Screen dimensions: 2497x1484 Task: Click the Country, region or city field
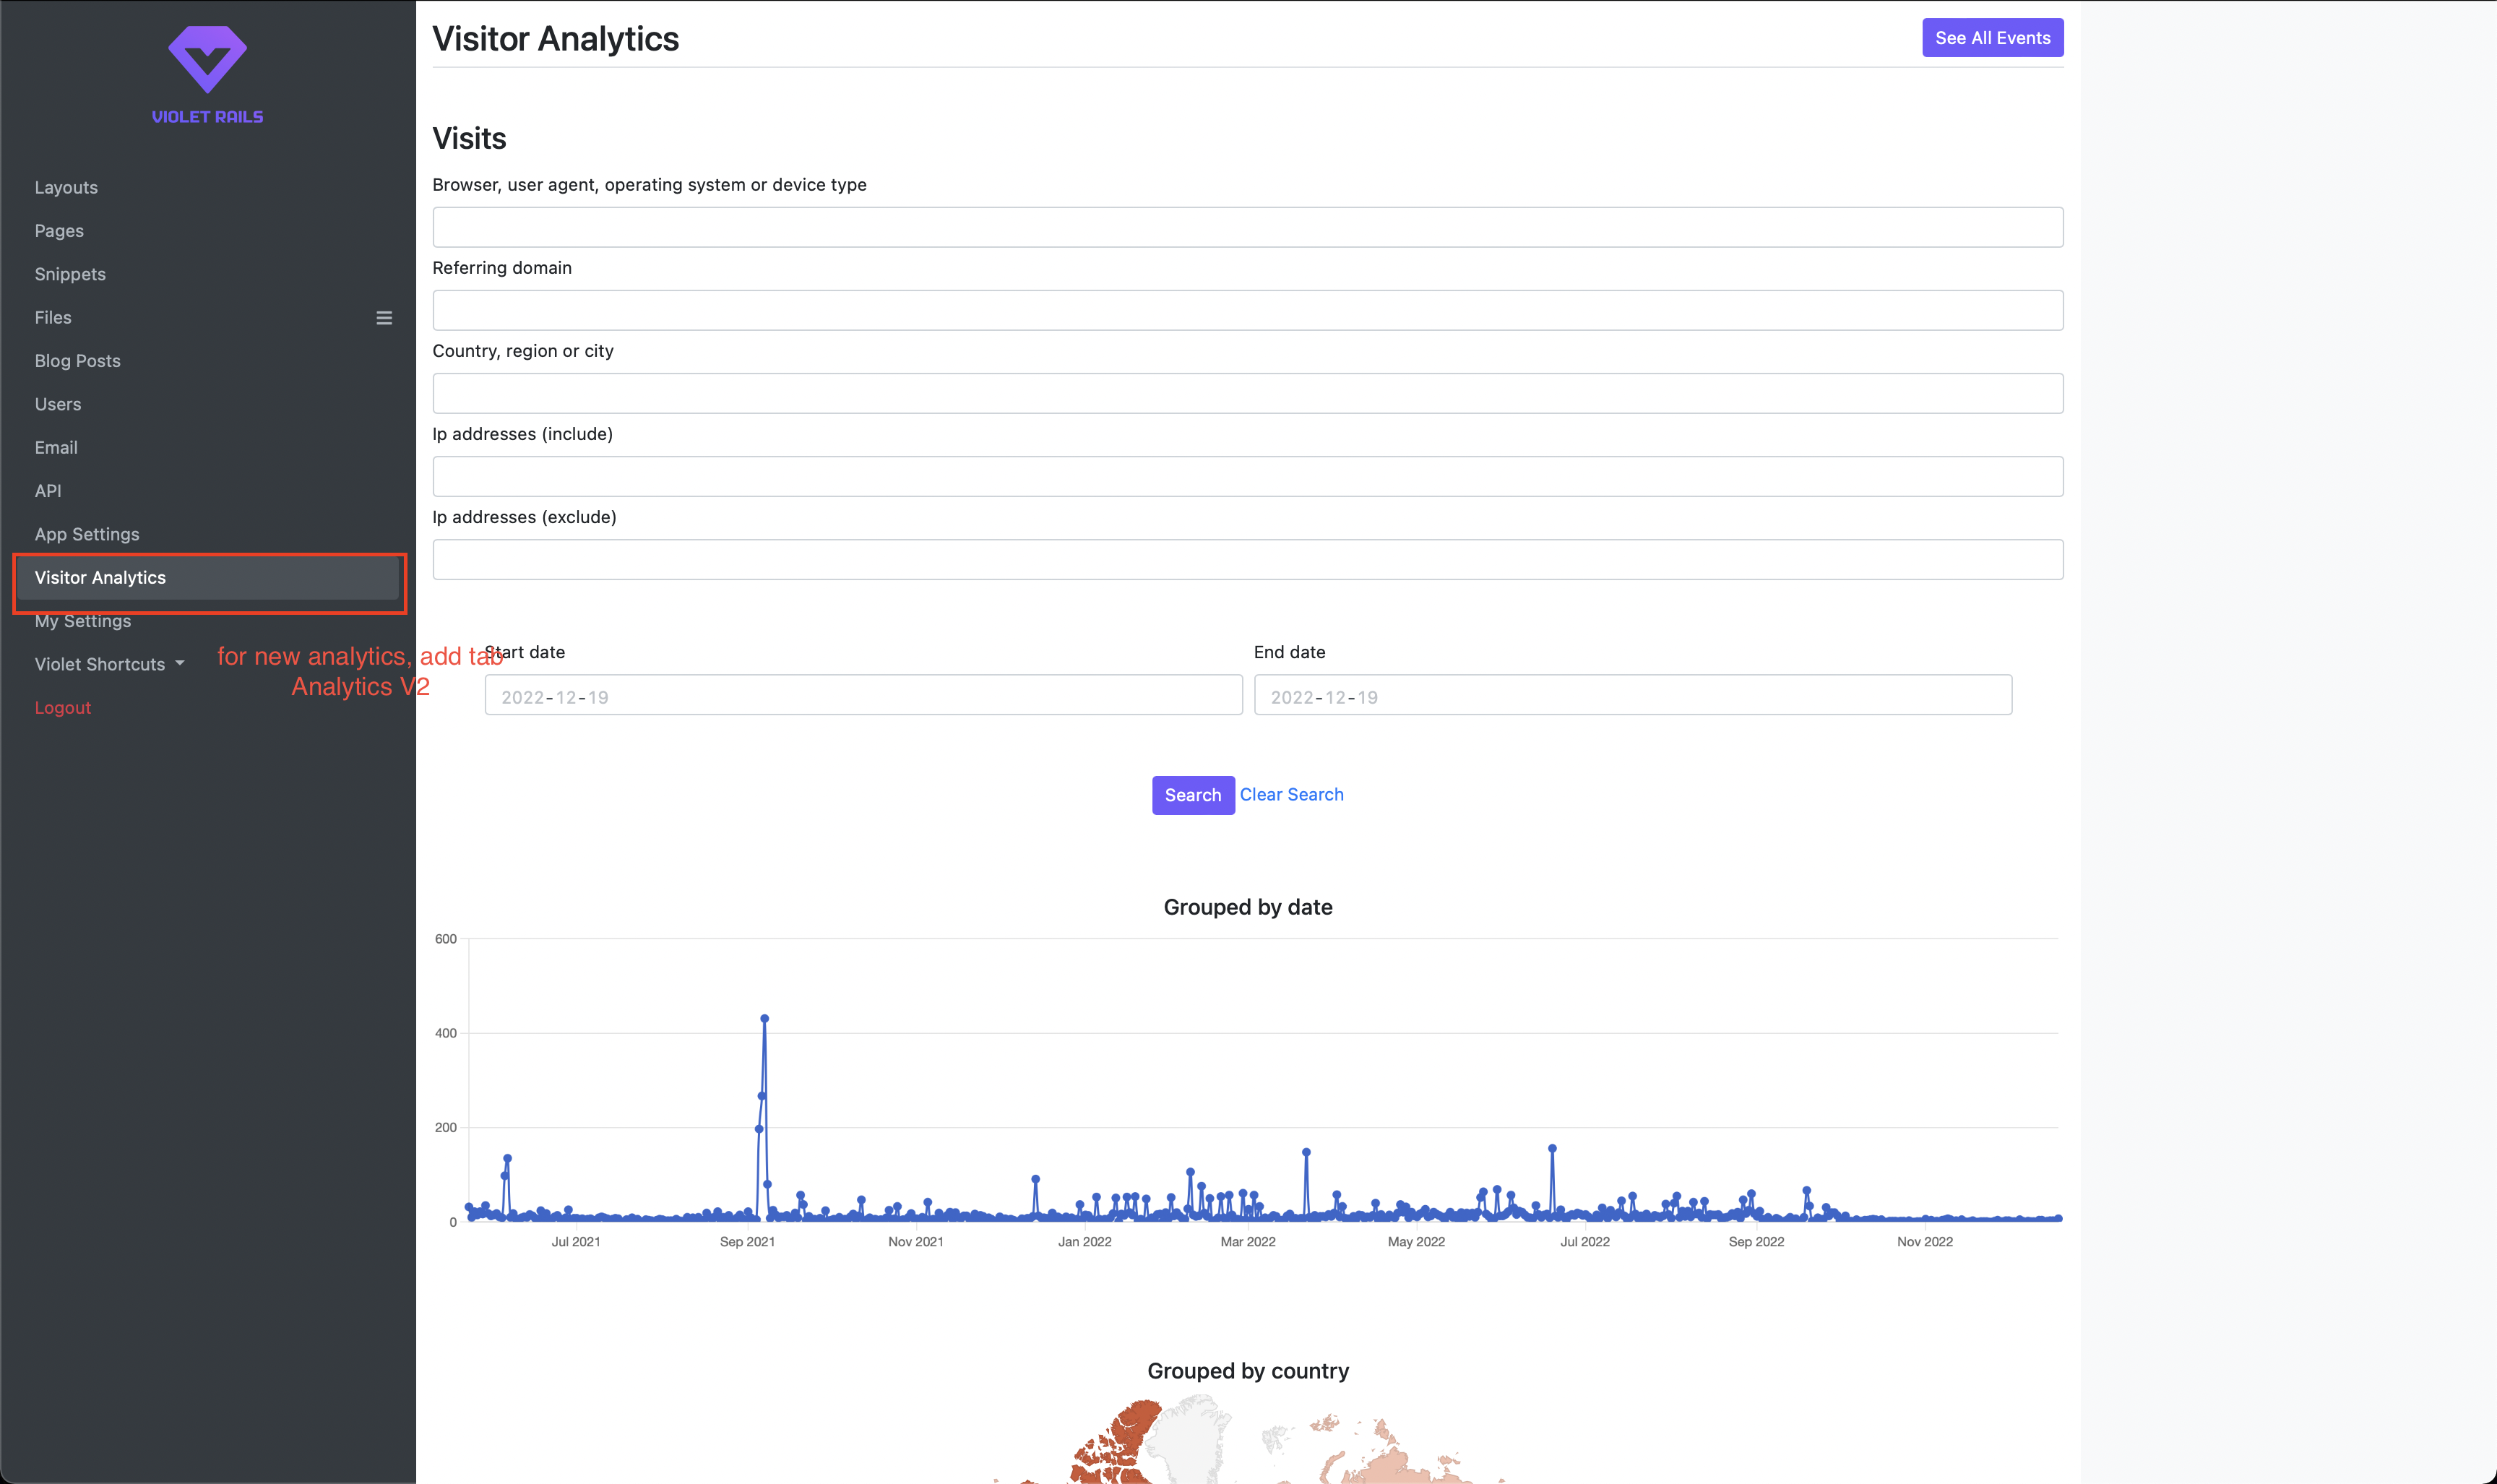tap(1246, 393)
